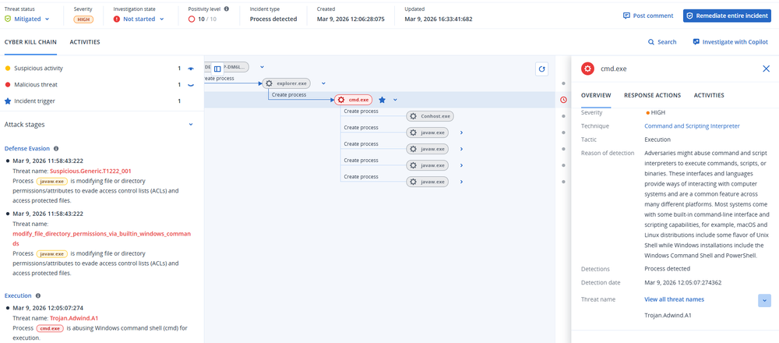
Task: Click Investigate with Copilot
Action: tap(731, 42)
